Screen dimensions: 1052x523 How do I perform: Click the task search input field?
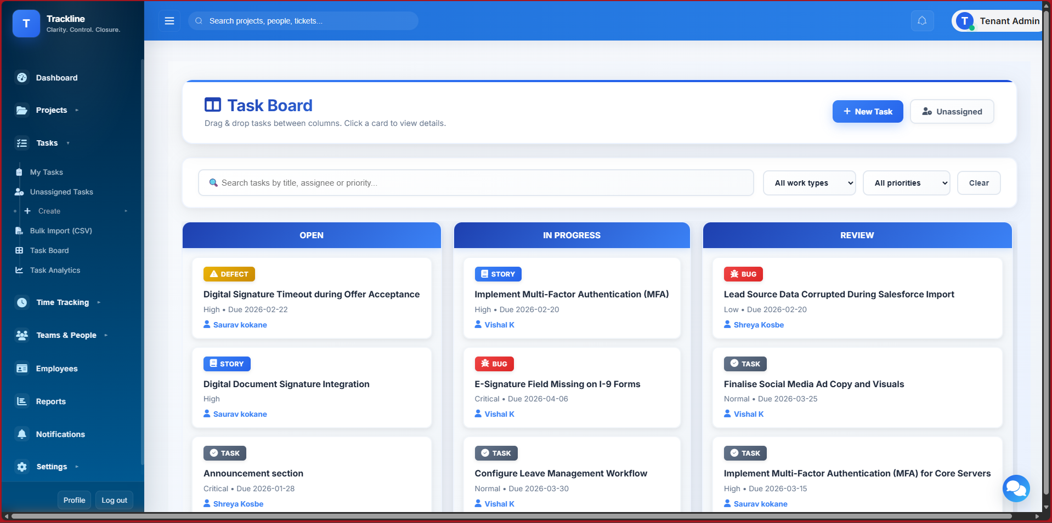tap(476, 183)
